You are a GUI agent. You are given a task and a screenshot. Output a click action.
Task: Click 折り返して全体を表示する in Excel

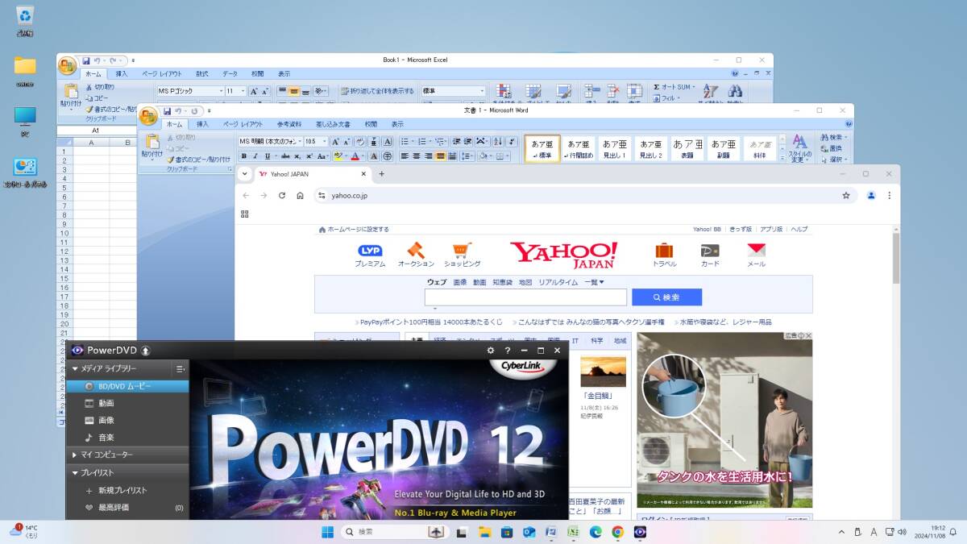(x=377, y=91)
